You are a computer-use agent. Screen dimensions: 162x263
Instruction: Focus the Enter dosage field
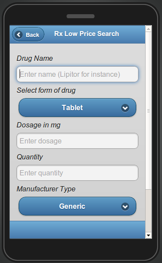pyautogui.click(x=77, y=141)
